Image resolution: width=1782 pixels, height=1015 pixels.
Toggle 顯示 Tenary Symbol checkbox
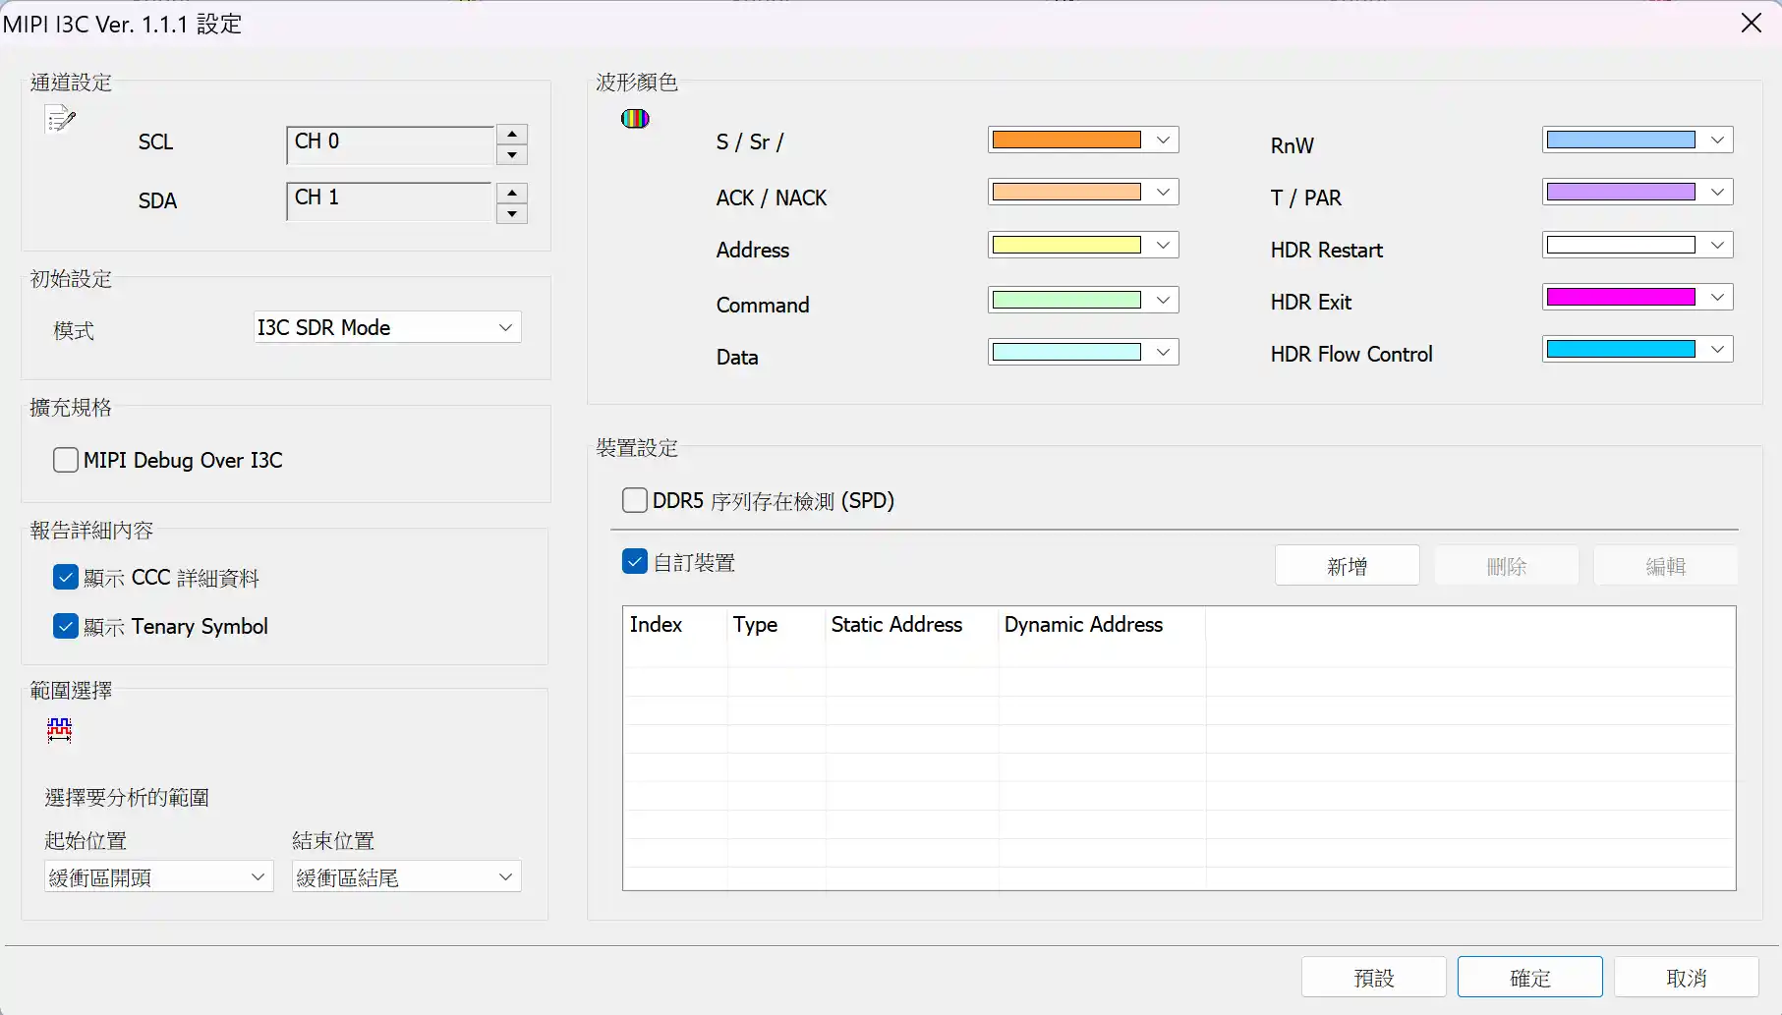[66, 626]
